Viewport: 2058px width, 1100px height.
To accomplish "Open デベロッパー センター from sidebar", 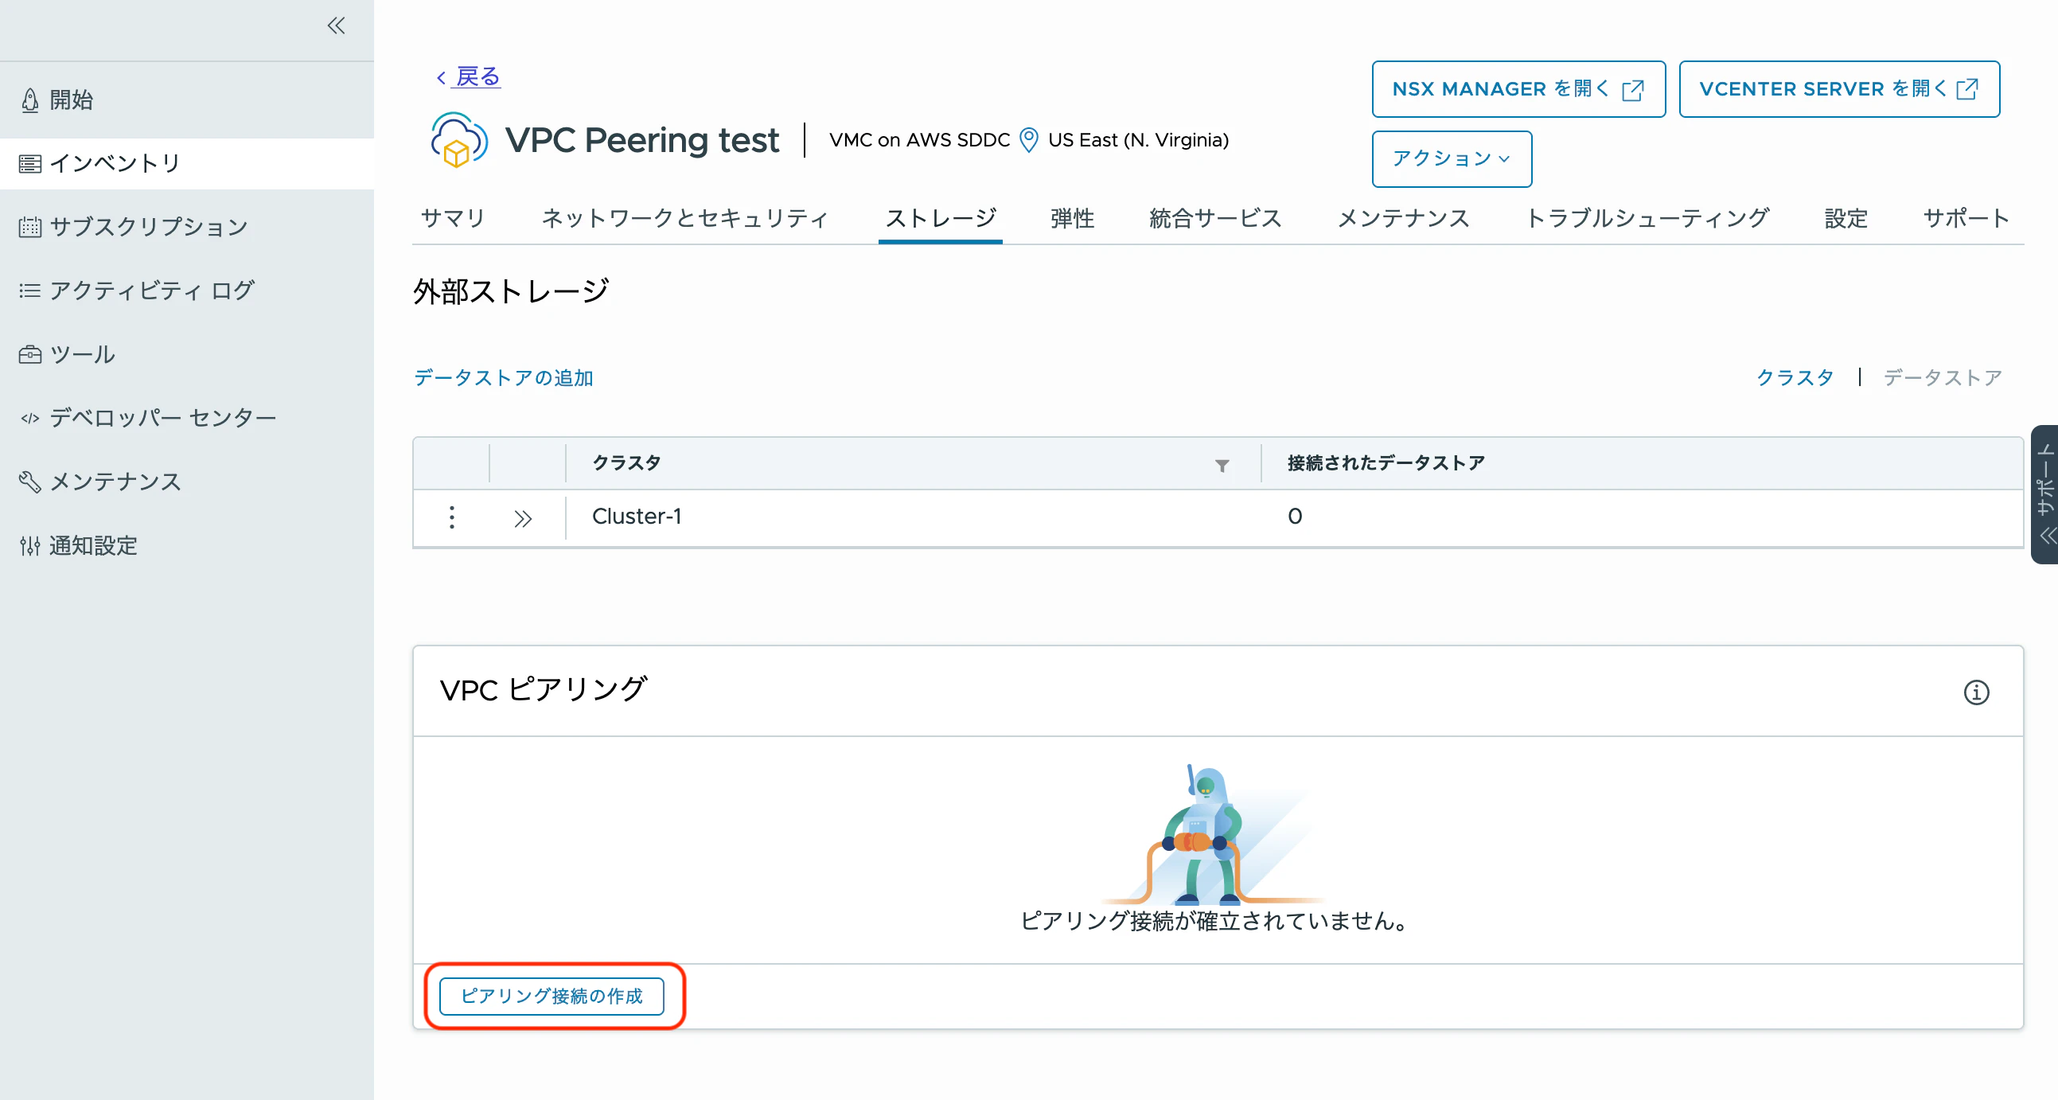I will point(162,418).
